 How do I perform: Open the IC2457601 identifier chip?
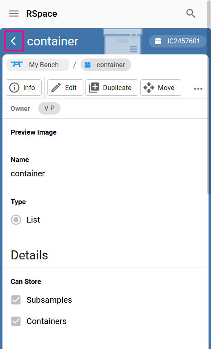[x=177, y=41]
